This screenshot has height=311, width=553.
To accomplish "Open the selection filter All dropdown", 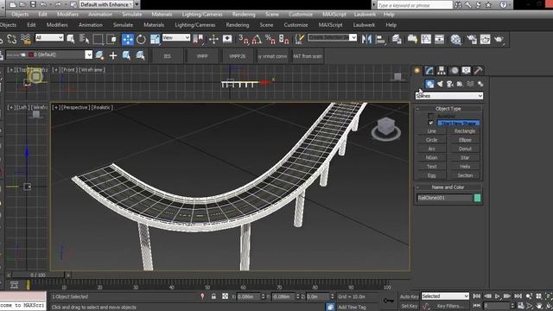I will pyautogui.click(x=49, y=37).
